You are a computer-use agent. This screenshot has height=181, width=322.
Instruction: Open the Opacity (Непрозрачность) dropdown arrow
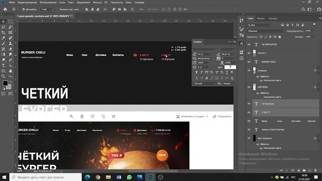click(x=313, y=31)
